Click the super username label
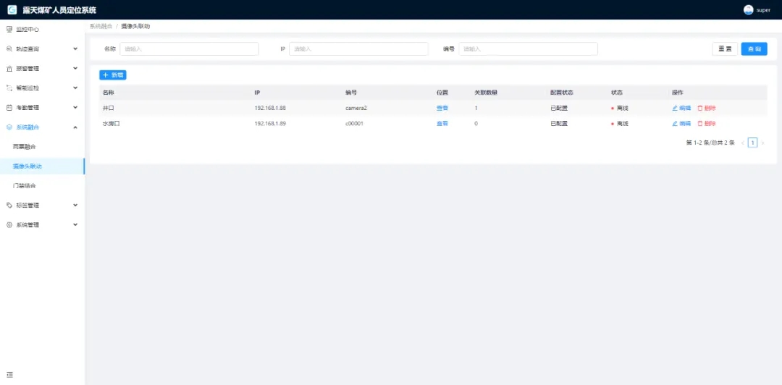Image resolution: width=782 pixels, height=385 pixels. (x=763, y=10)
